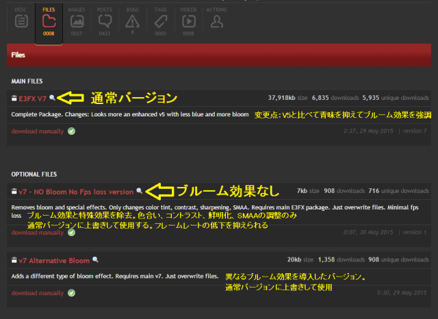Open the TAGS tab
The width and height of the screenshot is (438, 319).
click(x=160, y=21)
